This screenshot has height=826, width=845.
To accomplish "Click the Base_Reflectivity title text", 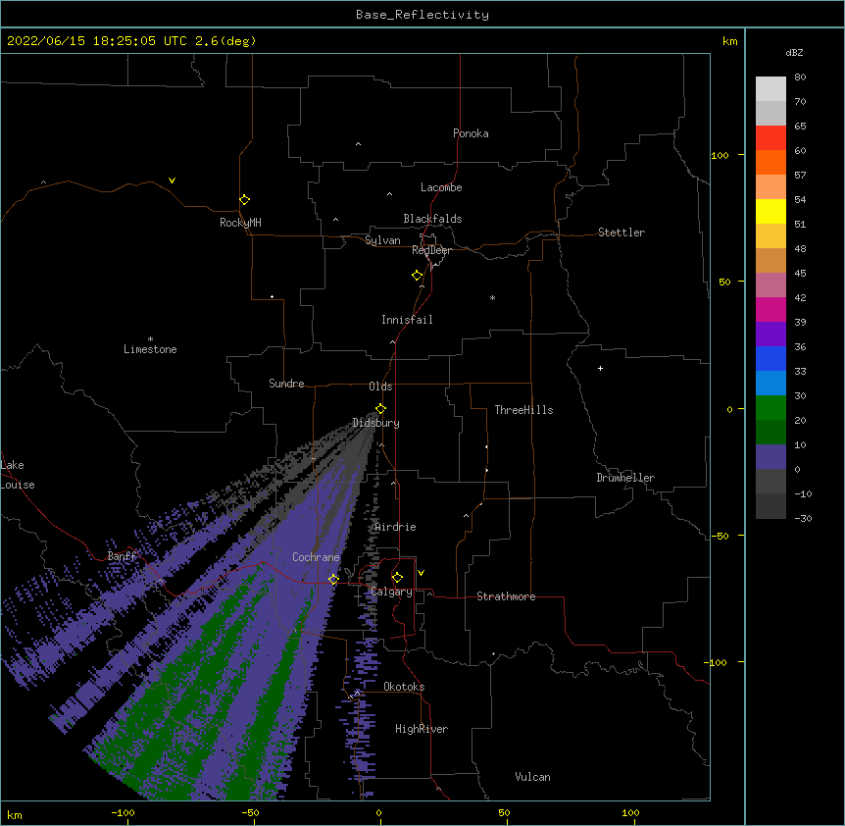I will (422, 15).
